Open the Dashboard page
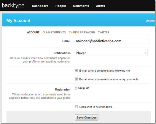Screen dimensions: 156x124 [40, 6]
